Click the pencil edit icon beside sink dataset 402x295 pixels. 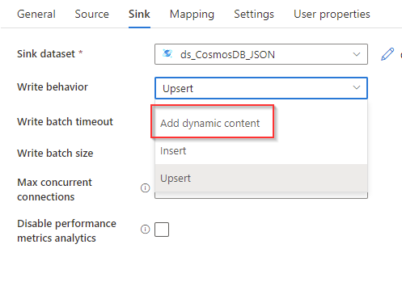pos(387,54)
